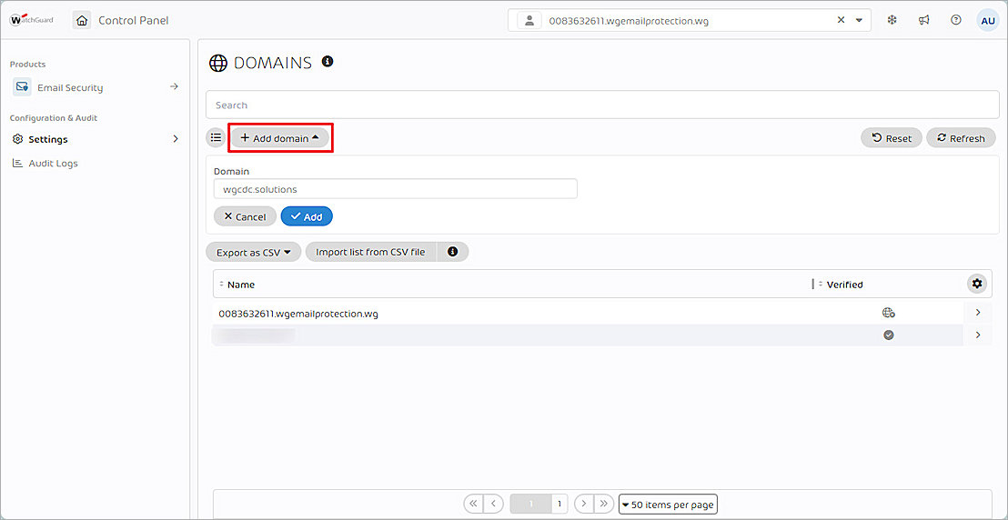
Task: Click the info icon beside Import CSV
Action: coord(452,252)
